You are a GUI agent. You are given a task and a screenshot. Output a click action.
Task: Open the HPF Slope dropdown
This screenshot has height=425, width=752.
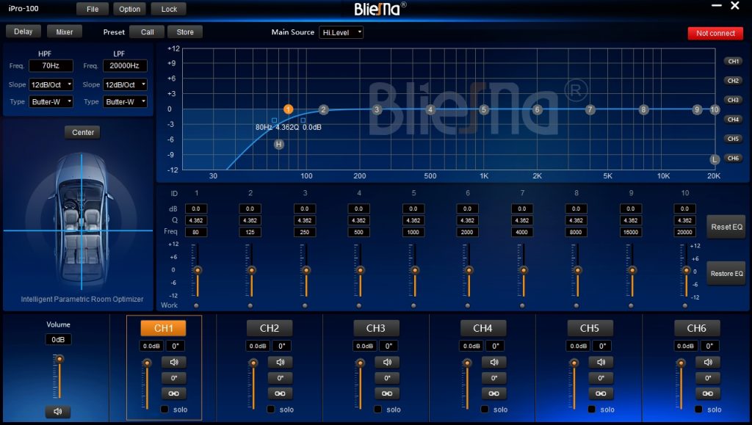click(x=51, y=85)
